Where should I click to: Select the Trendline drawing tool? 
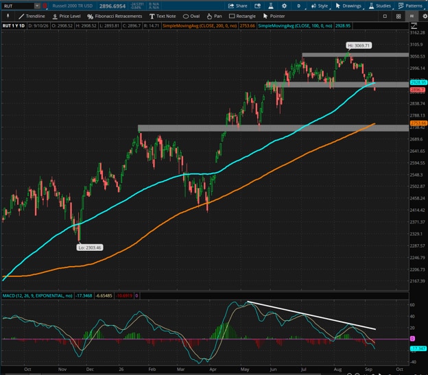32,16
